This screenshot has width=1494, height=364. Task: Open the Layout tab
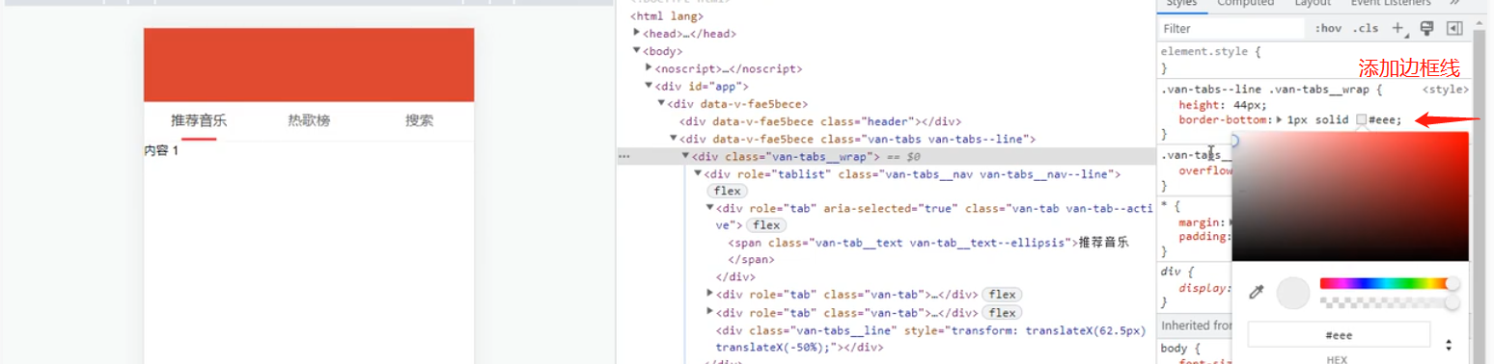pos(1313,3)
